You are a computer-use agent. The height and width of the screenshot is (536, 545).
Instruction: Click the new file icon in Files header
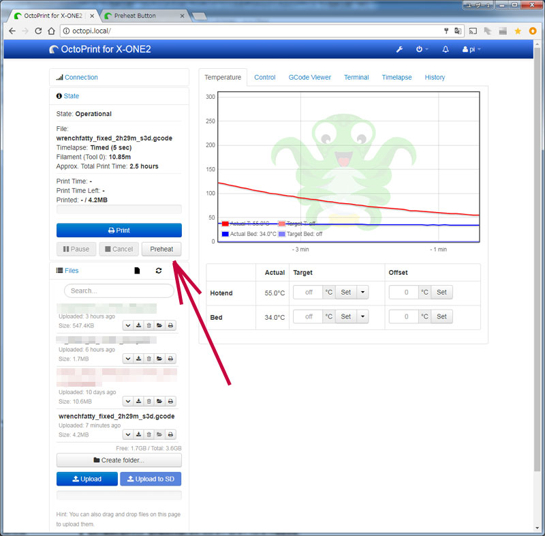(137, 271)
